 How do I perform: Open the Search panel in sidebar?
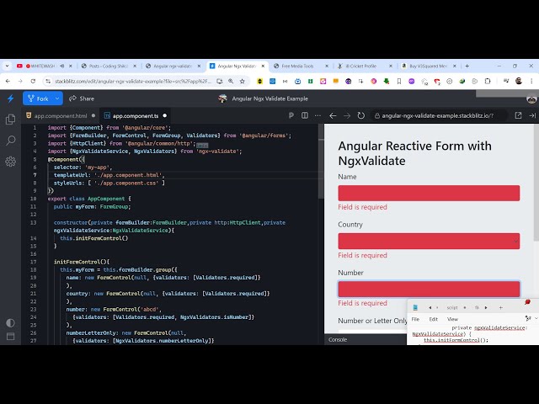(x=10, y=140)
